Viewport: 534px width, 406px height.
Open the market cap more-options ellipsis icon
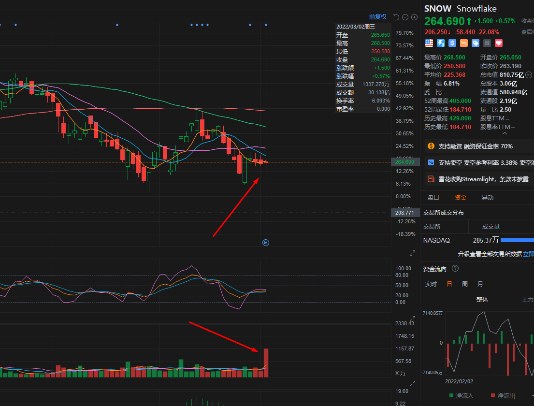coord(529,74)
